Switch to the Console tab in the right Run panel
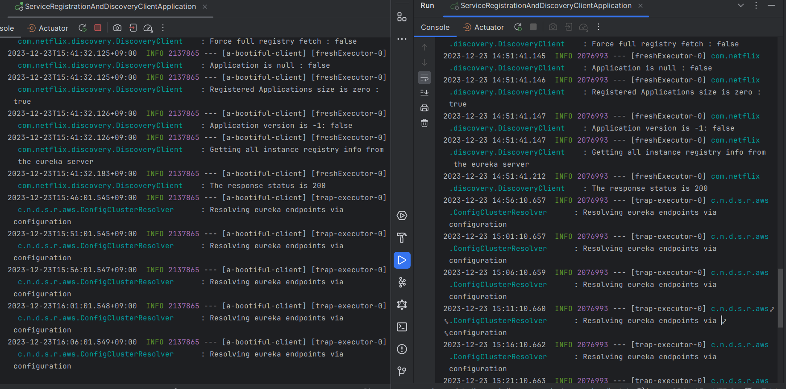The height and width of the screenshot is (389, 786). [x=435, y=27]
